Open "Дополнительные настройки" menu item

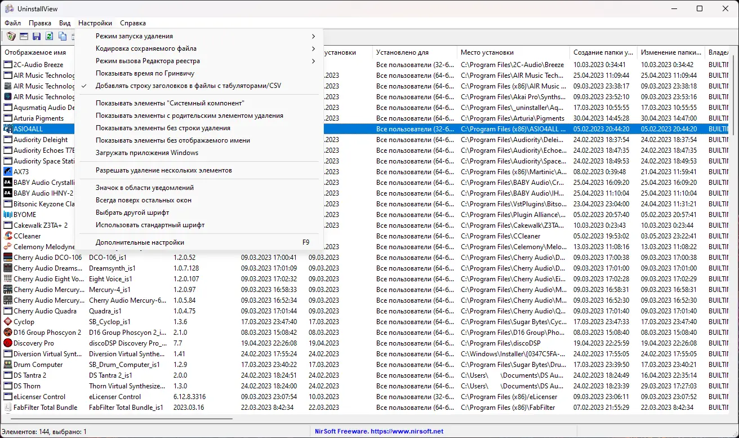click(x=199, y=242)
